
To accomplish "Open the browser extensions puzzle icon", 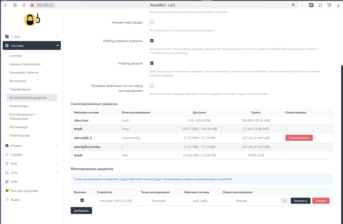I will tap(320, 5).
